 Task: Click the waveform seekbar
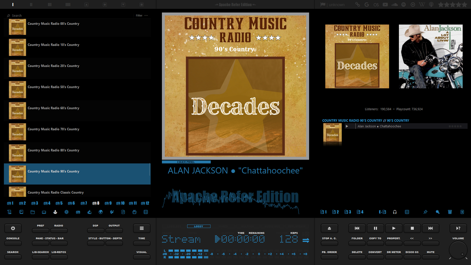231,201
